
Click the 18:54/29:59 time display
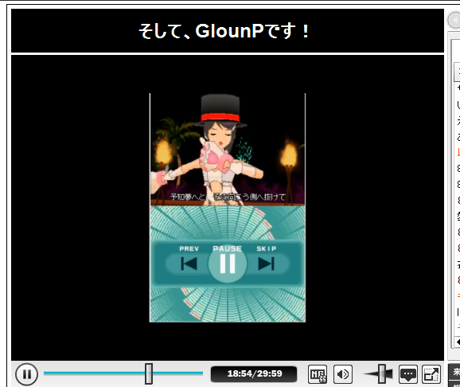point(254,373)
